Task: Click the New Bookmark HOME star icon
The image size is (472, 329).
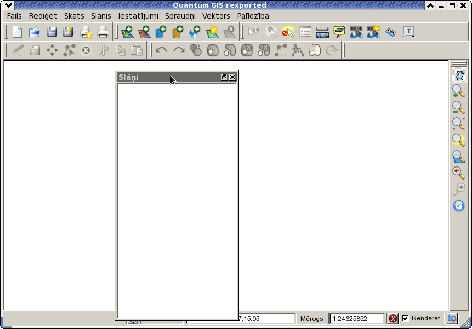Action: 373,32
